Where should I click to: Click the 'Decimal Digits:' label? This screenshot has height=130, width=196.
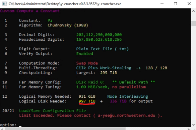pos(37,35)
